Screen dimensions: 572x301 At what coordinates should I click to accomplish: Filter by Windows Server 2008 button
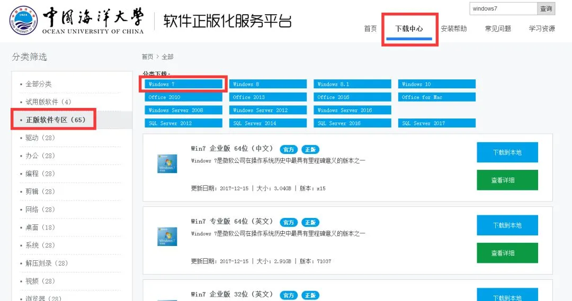[x=183, y=110]
